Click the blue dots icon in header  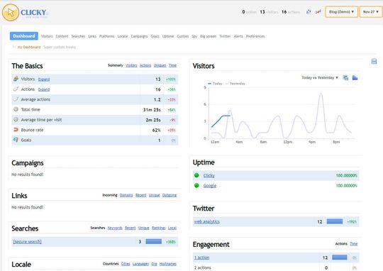[309, 11]
